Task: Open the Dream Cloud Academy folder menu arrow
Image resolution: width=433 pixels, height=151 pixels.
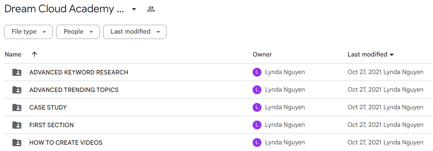Action: [134, 9]
